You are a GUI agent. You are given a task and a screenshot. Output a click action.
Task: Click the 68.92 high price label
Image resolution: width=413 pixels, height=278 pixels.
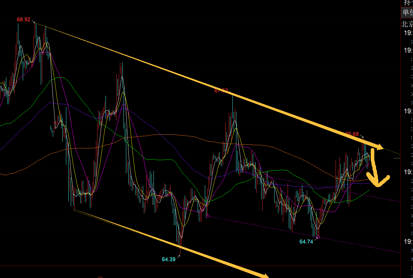(23, 19)
